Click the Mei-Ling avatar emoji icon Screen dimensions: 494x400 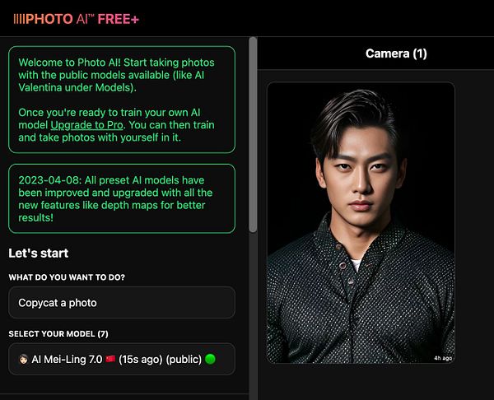tap(23, 359)
